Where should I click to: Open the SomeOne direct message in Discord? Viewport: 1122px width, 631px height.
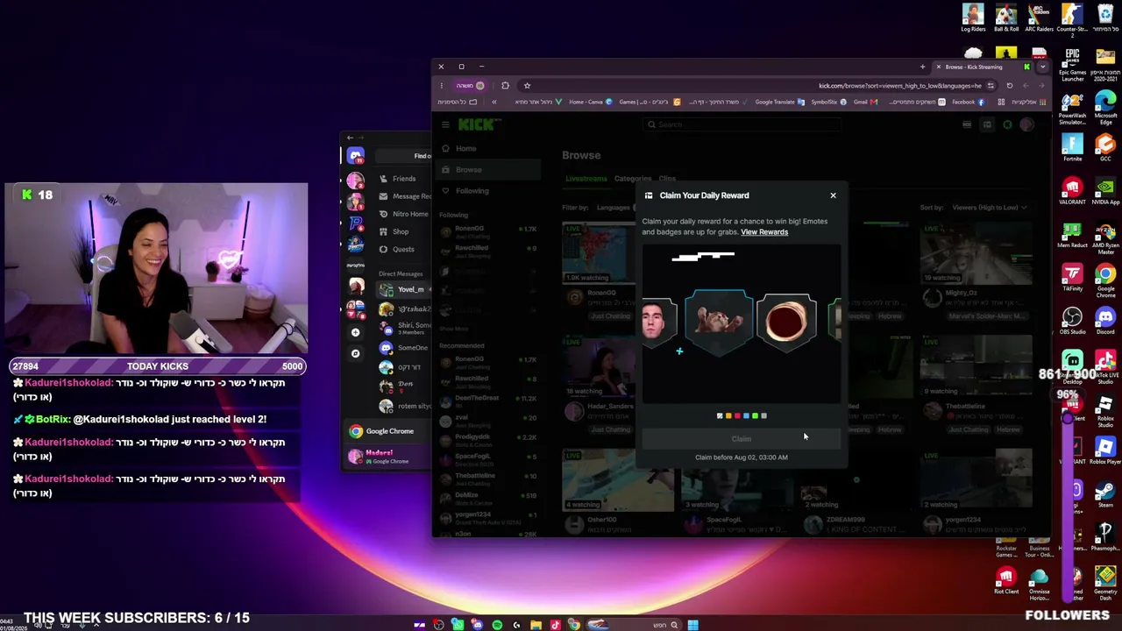404,348
